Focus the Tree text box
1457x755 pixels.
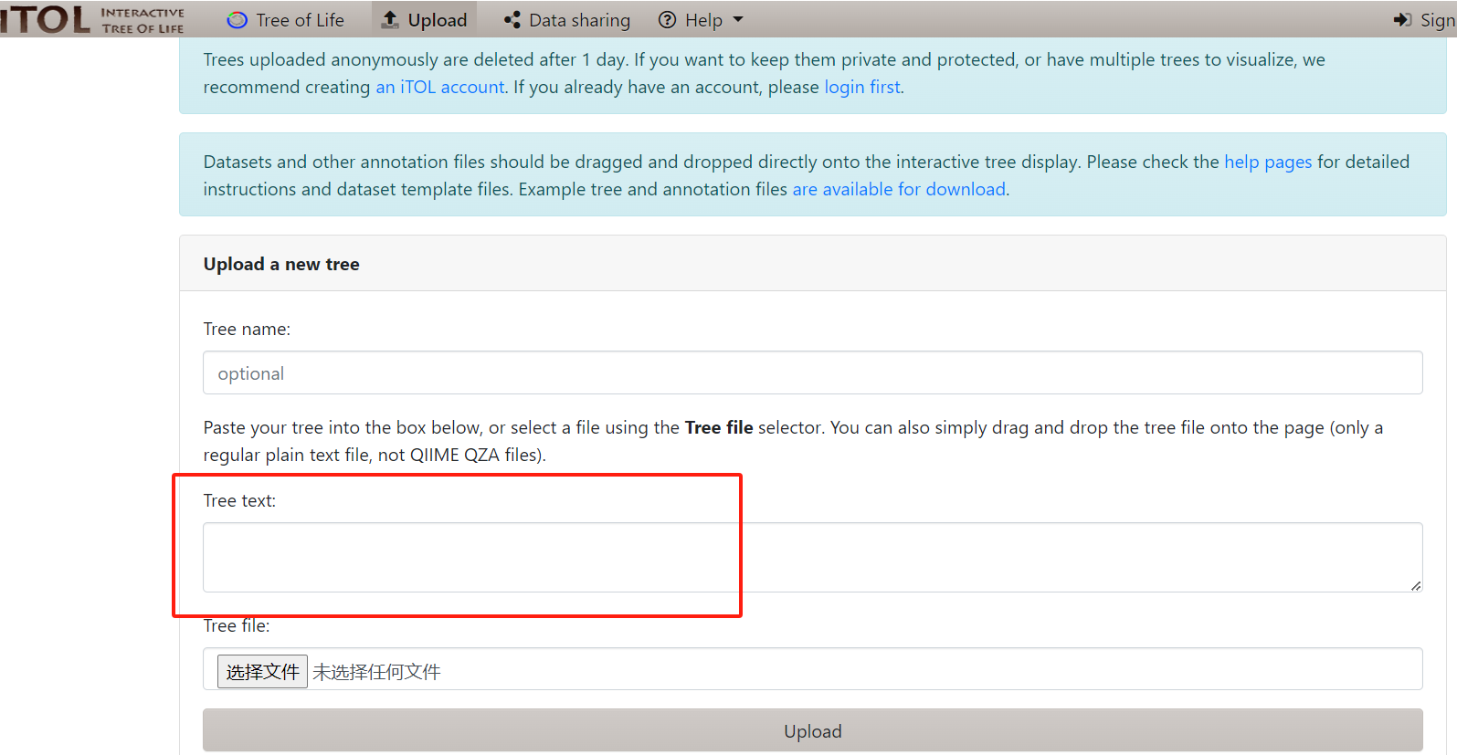pos(812,557)
